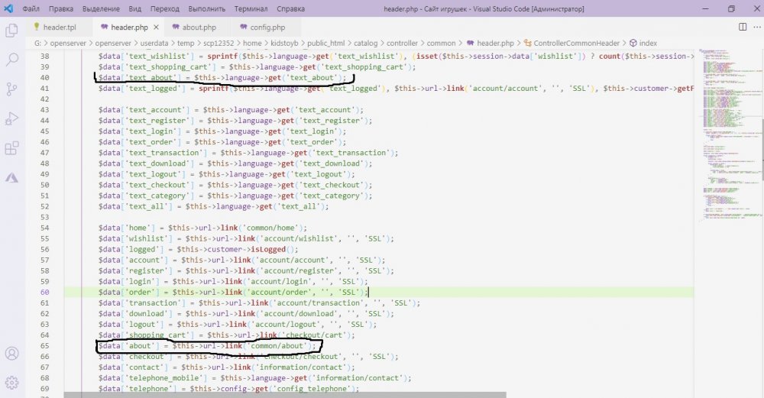Open the Run and Debug view

point(11,118)
